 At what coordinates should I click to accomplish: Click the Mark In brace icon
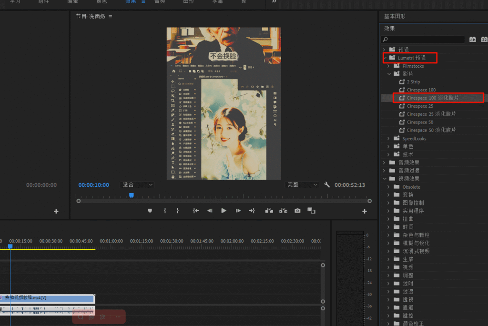tap(164, 211)
